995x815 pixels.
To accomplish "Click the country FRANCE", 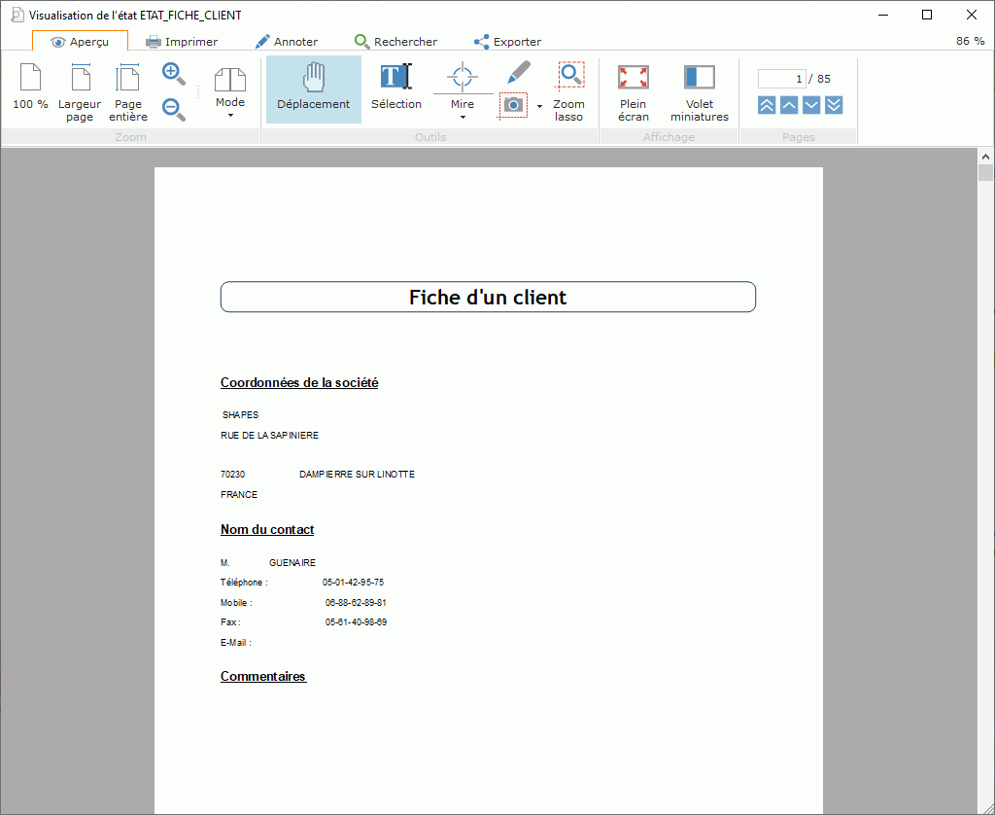I will coord(239,494).
